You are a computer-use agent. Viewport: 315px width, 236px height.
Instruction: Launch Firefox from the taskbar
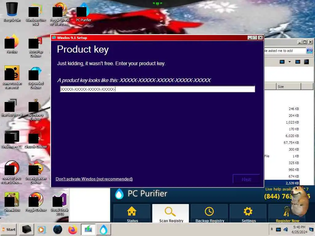pos(73,230)
